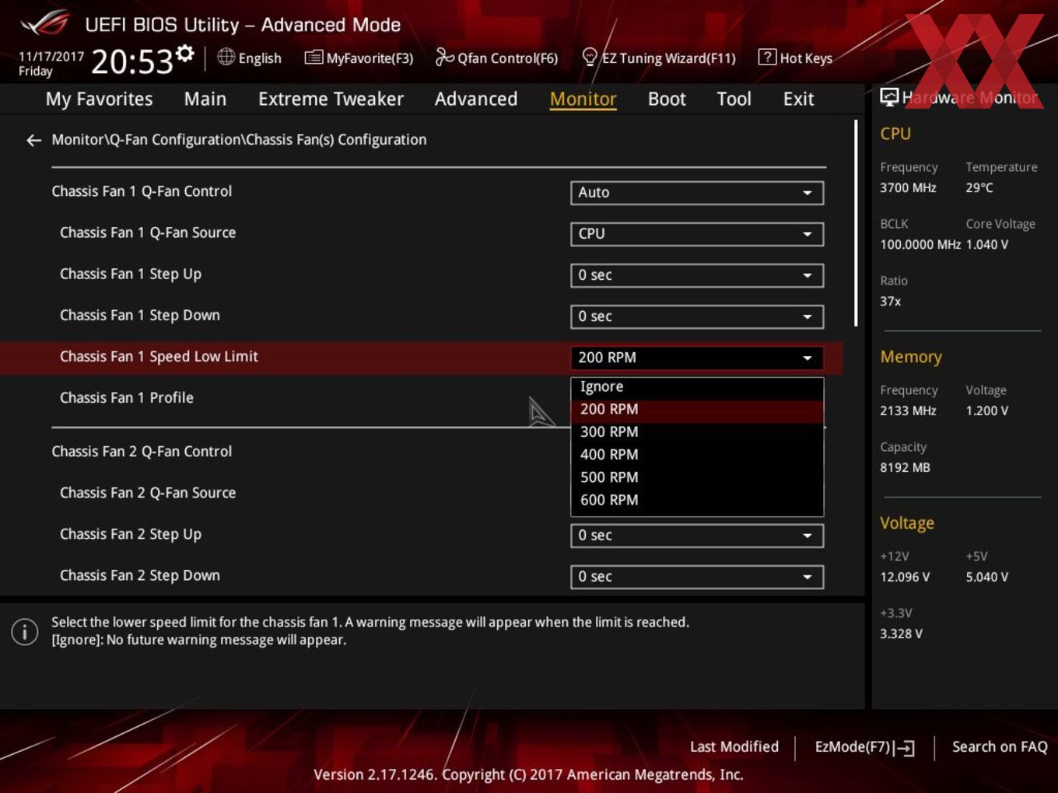Open date and time settings gear icon

click(x=184, y=53)
